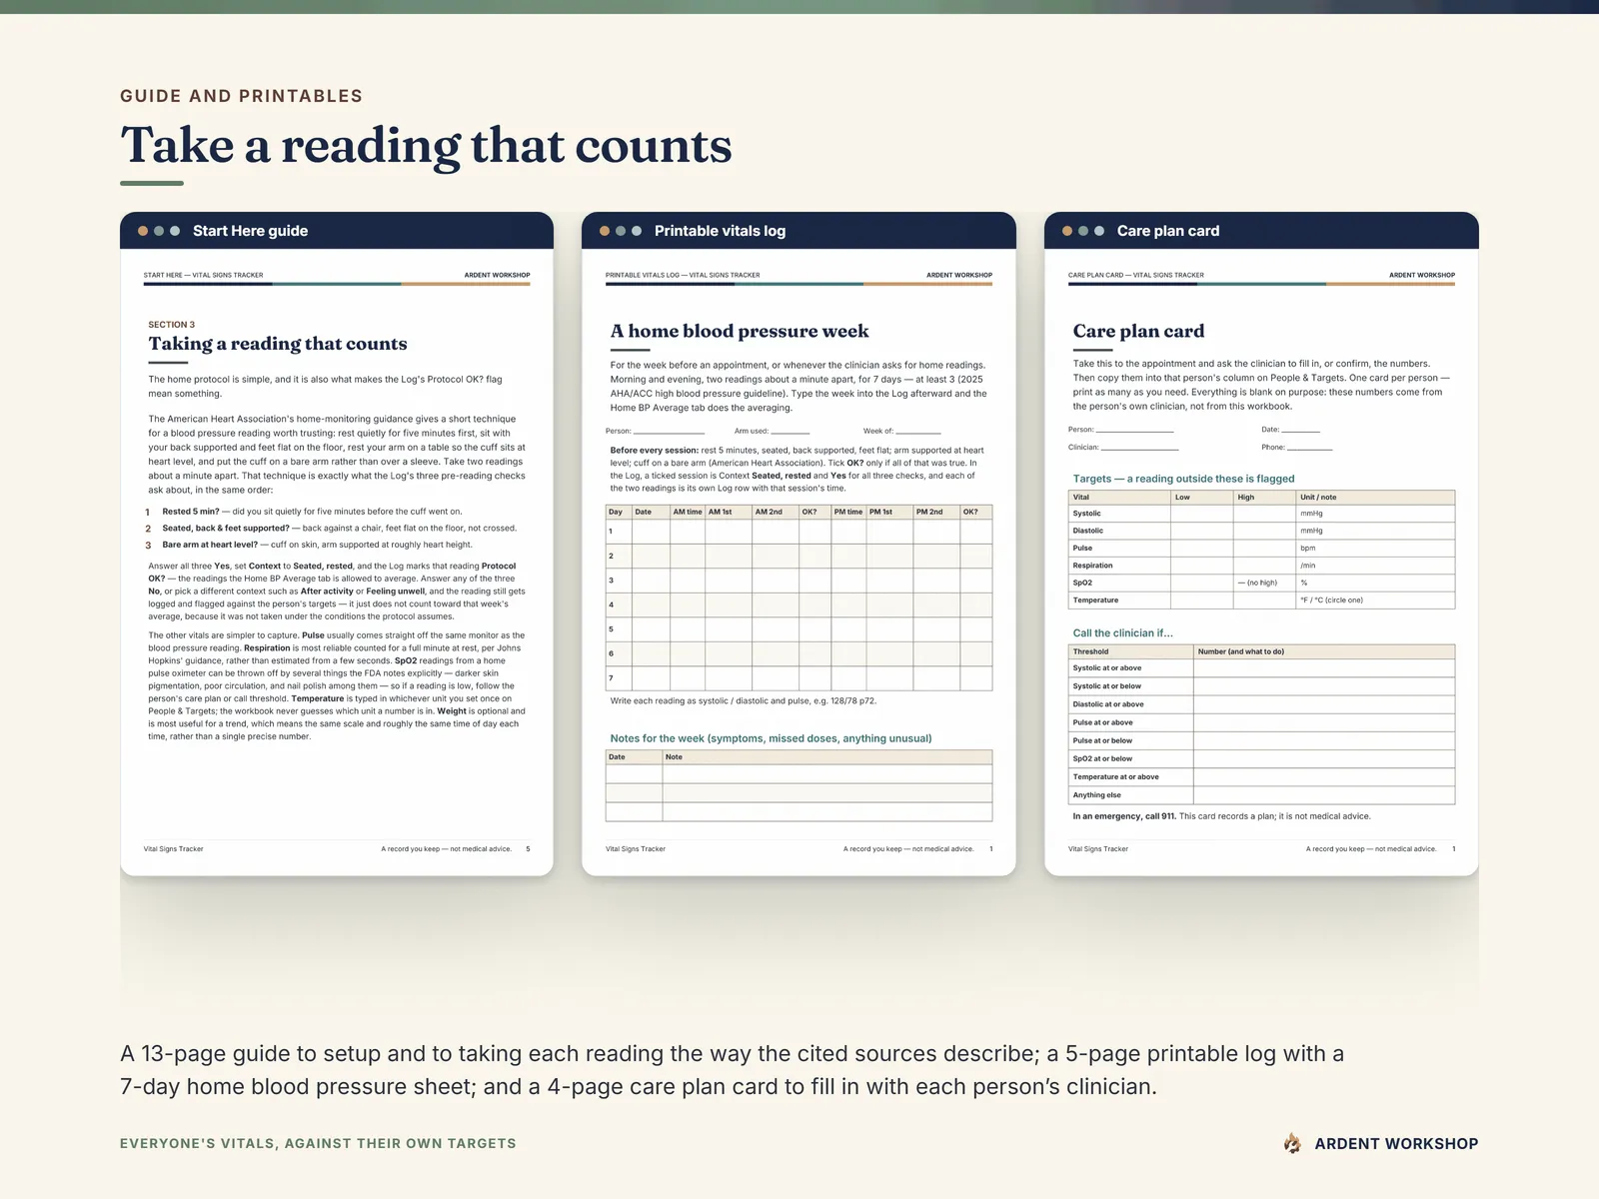The width and height of the screenshot is (1599, 1199).
Task: Click 'Targets — a reading outside these is flagged'
Action: (1183, 479)
